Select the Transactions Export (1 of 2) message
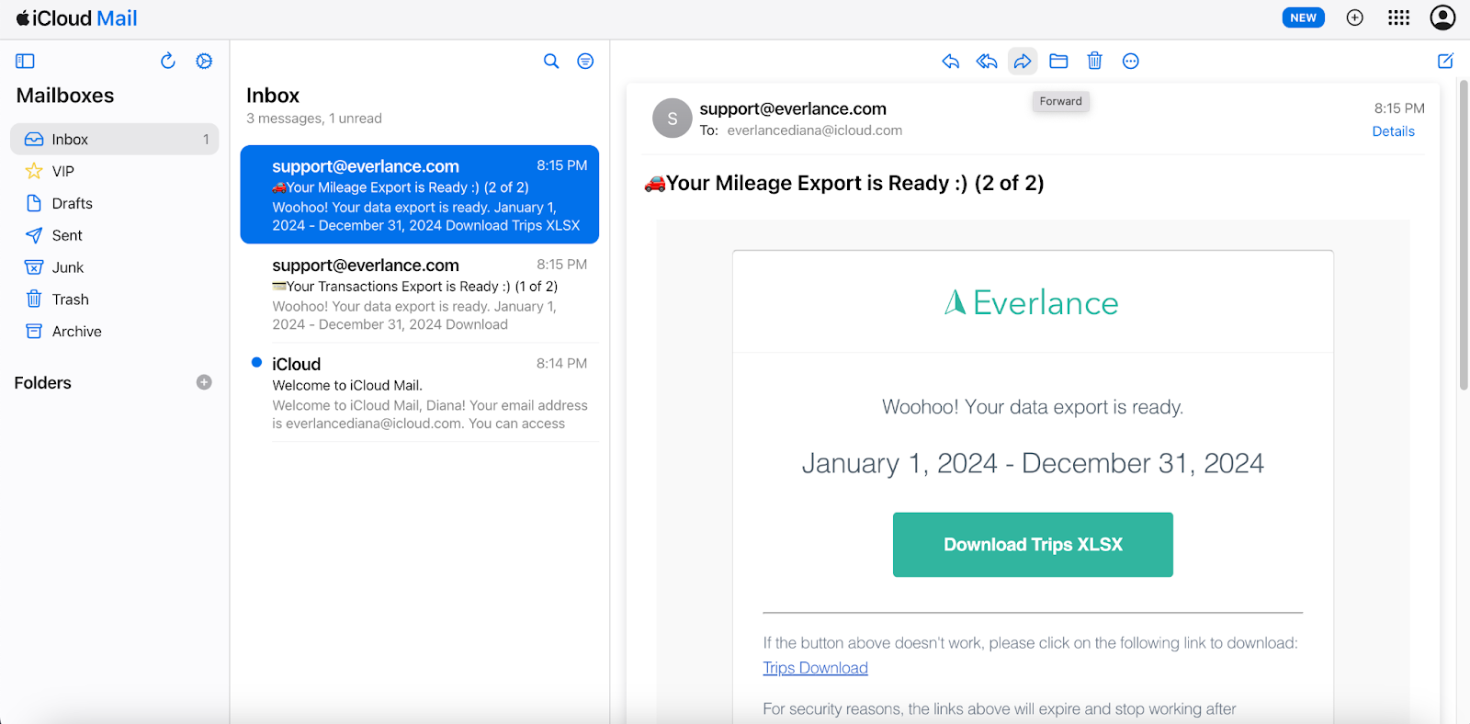 point(420,294)
